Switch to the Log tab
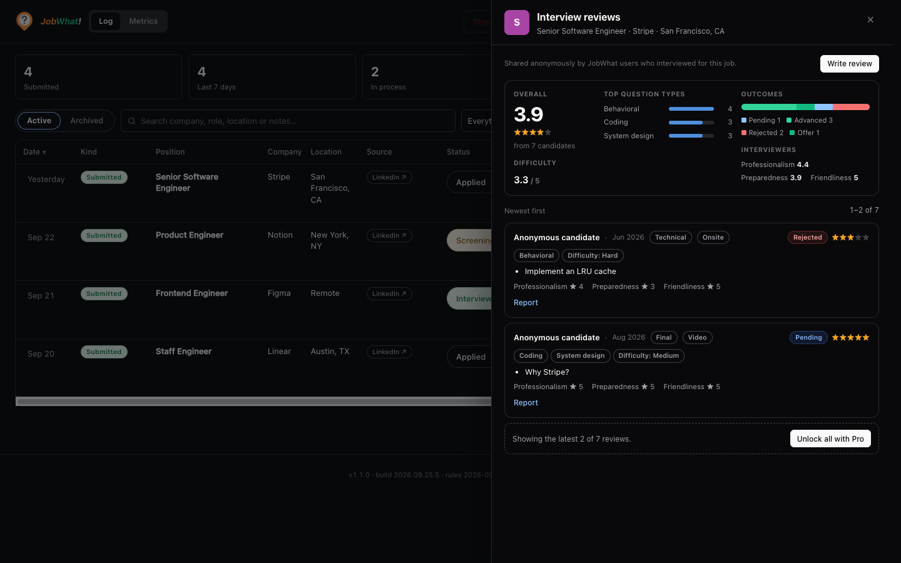 [x=106, y=21]
